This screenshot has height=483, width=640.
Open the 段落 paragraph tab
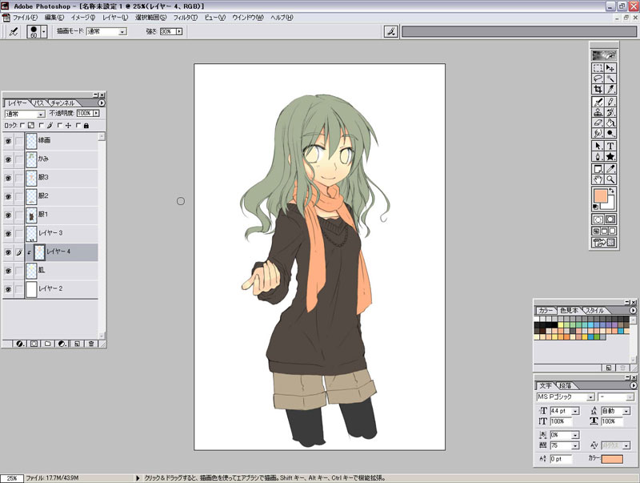point(565,386)
